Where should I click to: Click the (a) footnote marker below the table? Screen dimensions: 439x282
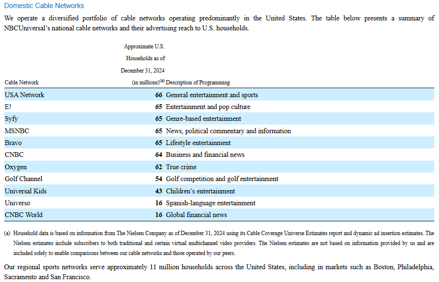pos(7,233)
